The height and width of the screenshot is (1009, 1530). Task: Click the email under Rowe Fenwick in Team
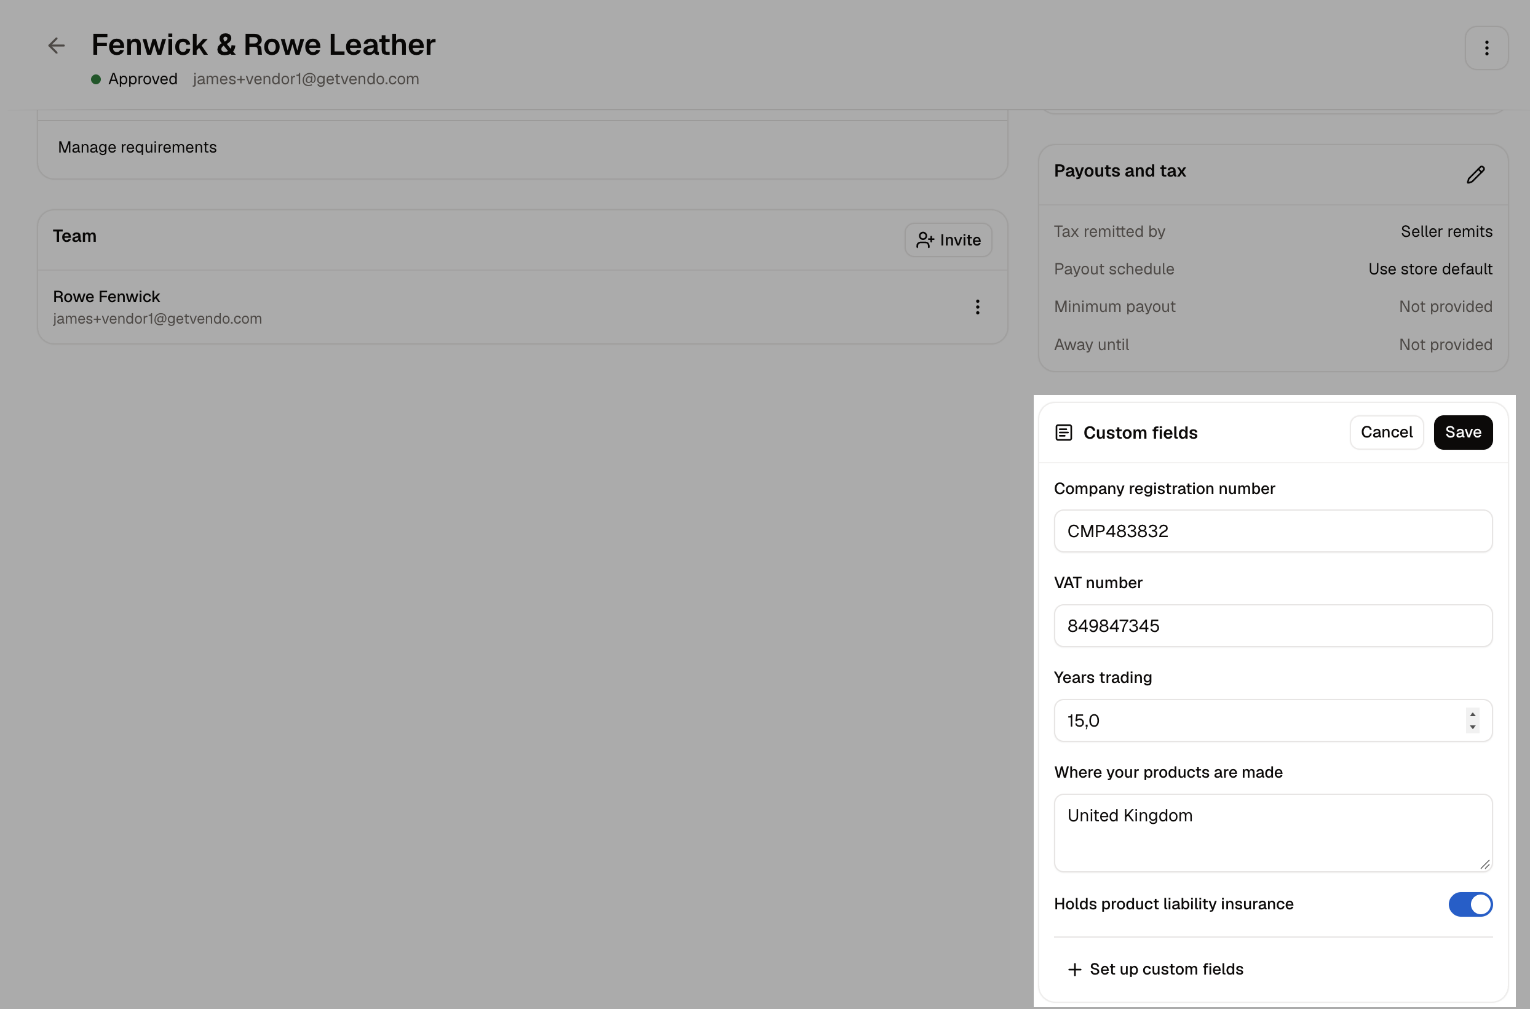click(157, 319)
